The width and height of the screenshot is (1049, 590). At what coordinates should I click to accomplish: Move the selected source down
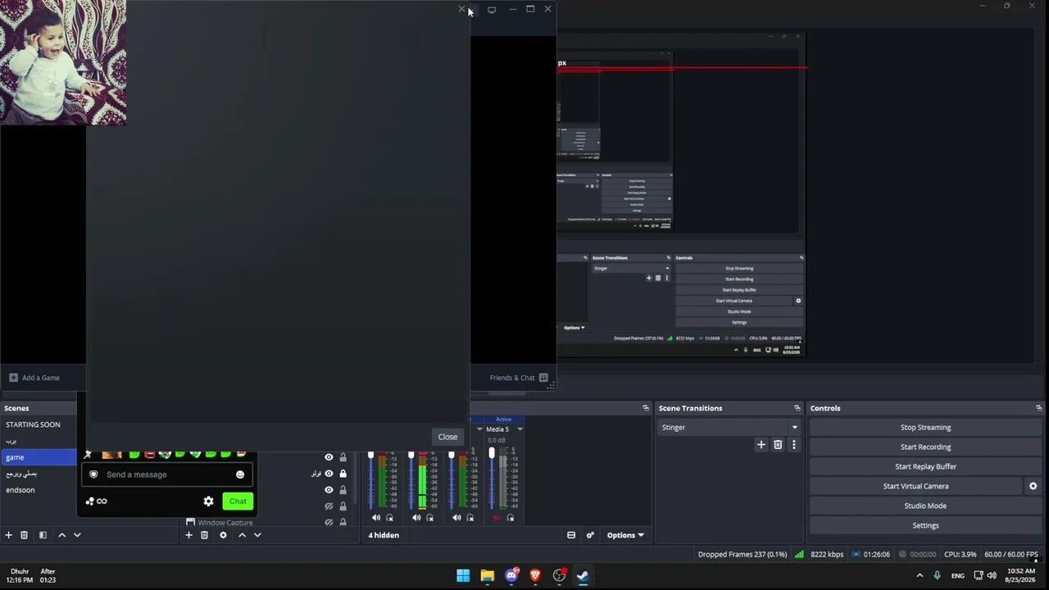pos(257,535)
